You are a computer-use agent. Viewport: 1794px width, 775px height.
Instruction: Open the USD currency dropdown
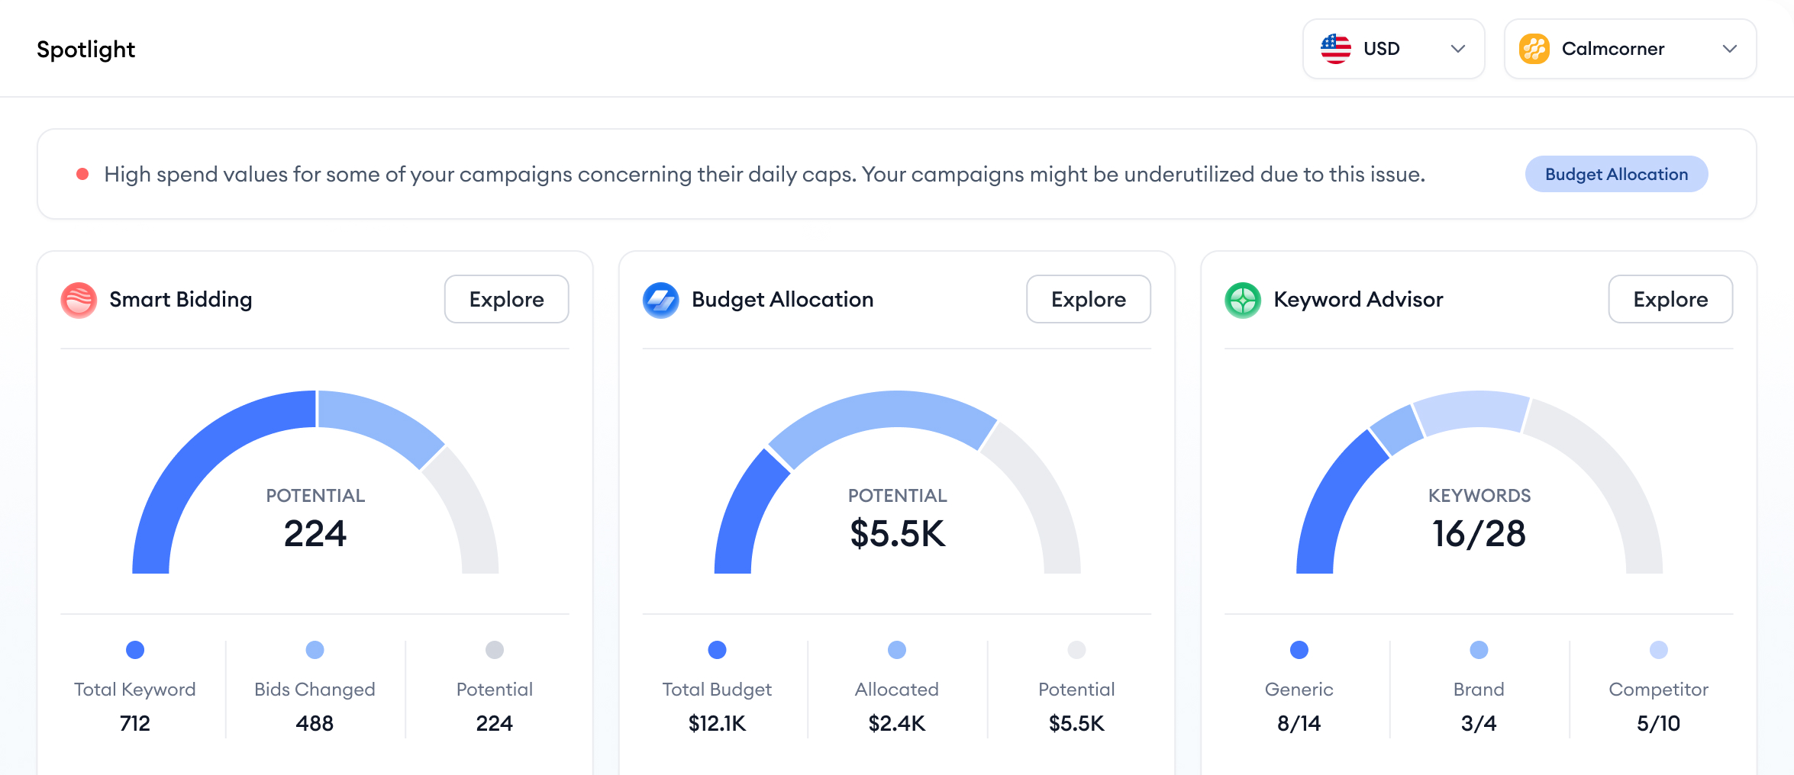1394,49
